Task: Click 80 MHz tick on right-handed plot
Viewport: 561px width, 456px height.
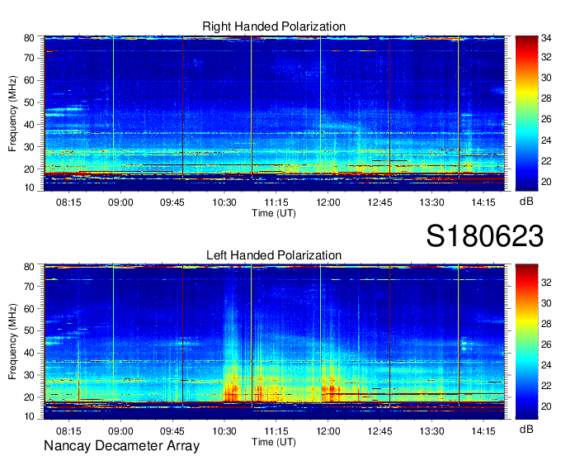Action: coord(29,38)
